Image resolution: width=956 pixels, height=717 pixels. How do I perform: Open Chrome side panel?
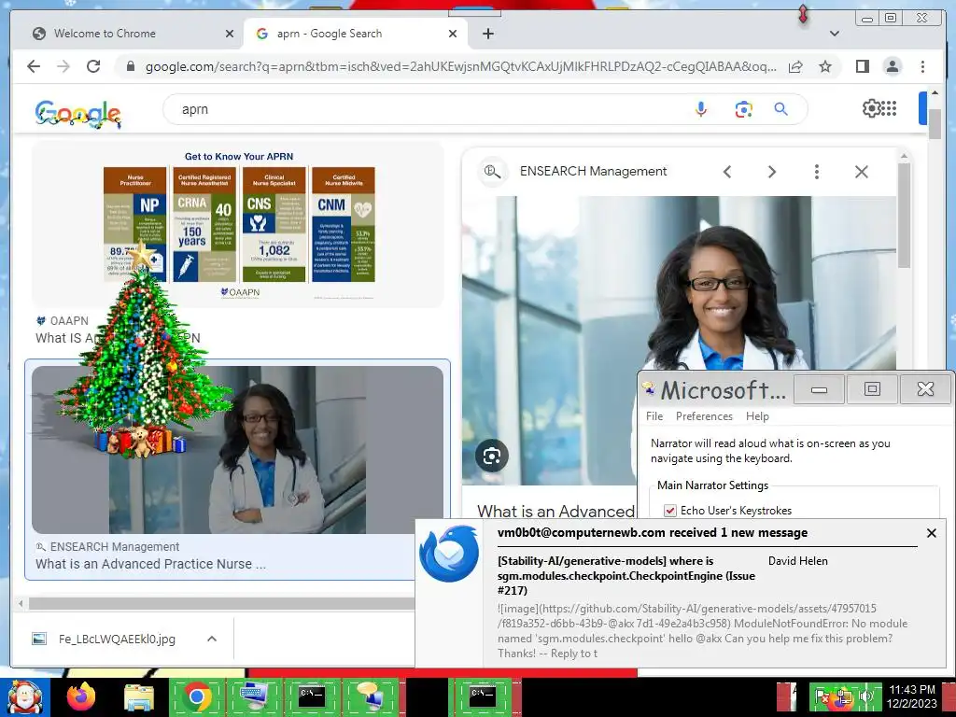pyautogui.click(x=862, y=66)
